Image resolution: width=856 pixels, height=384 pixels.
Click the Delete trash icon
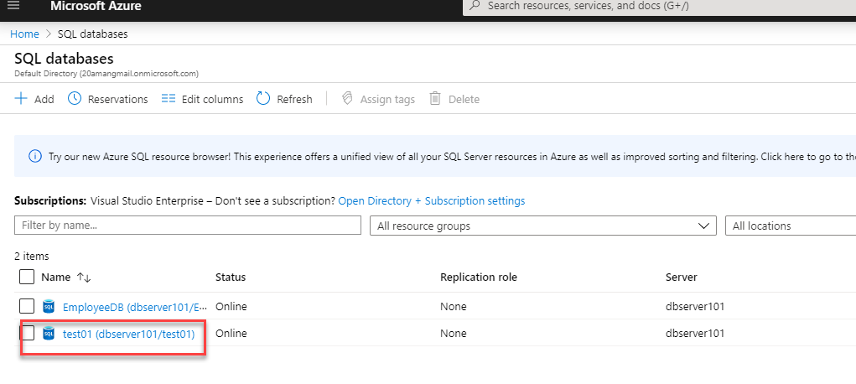point(435,98)
